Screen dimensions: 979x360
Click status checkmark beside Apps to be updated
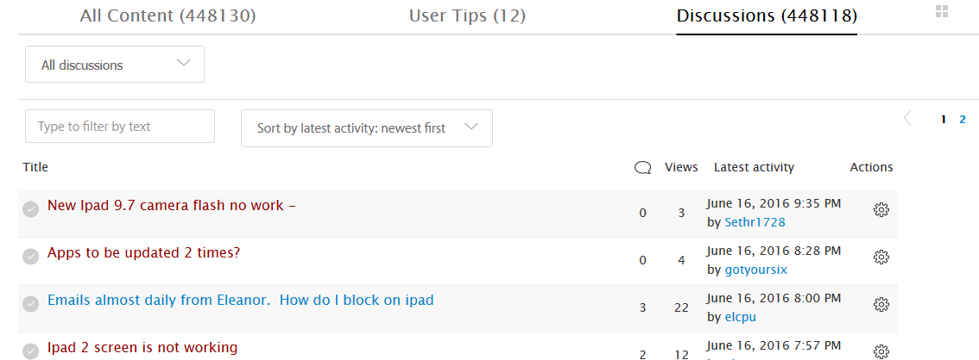30,256
